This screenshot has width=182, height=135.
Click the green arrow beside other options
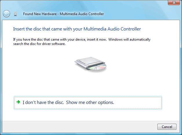(x=18, y=102)
